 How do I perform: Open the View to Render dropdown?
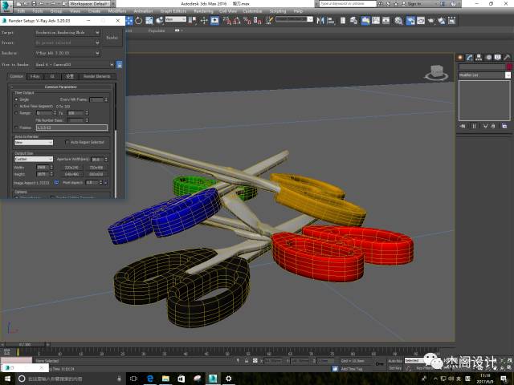tap(75, 64)
